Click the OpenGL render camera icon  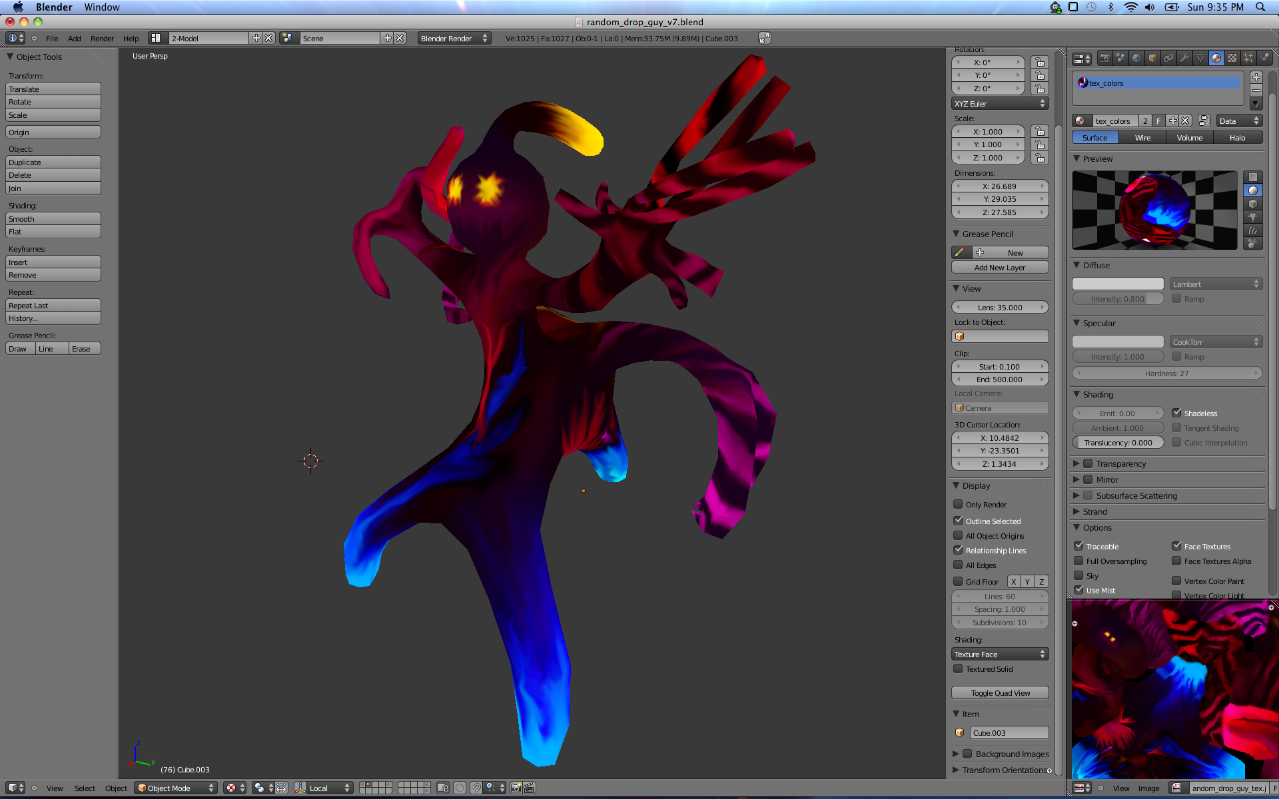click(x=516, y=788)
